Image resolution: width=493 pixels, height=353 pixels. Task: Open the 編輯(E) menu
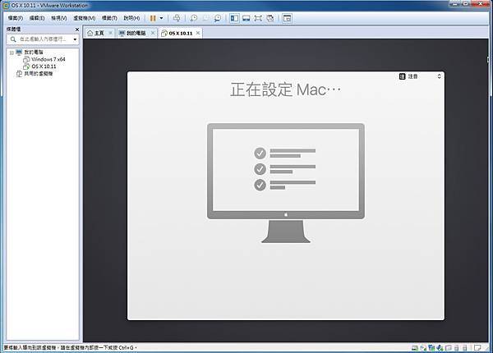pos(37,18)
